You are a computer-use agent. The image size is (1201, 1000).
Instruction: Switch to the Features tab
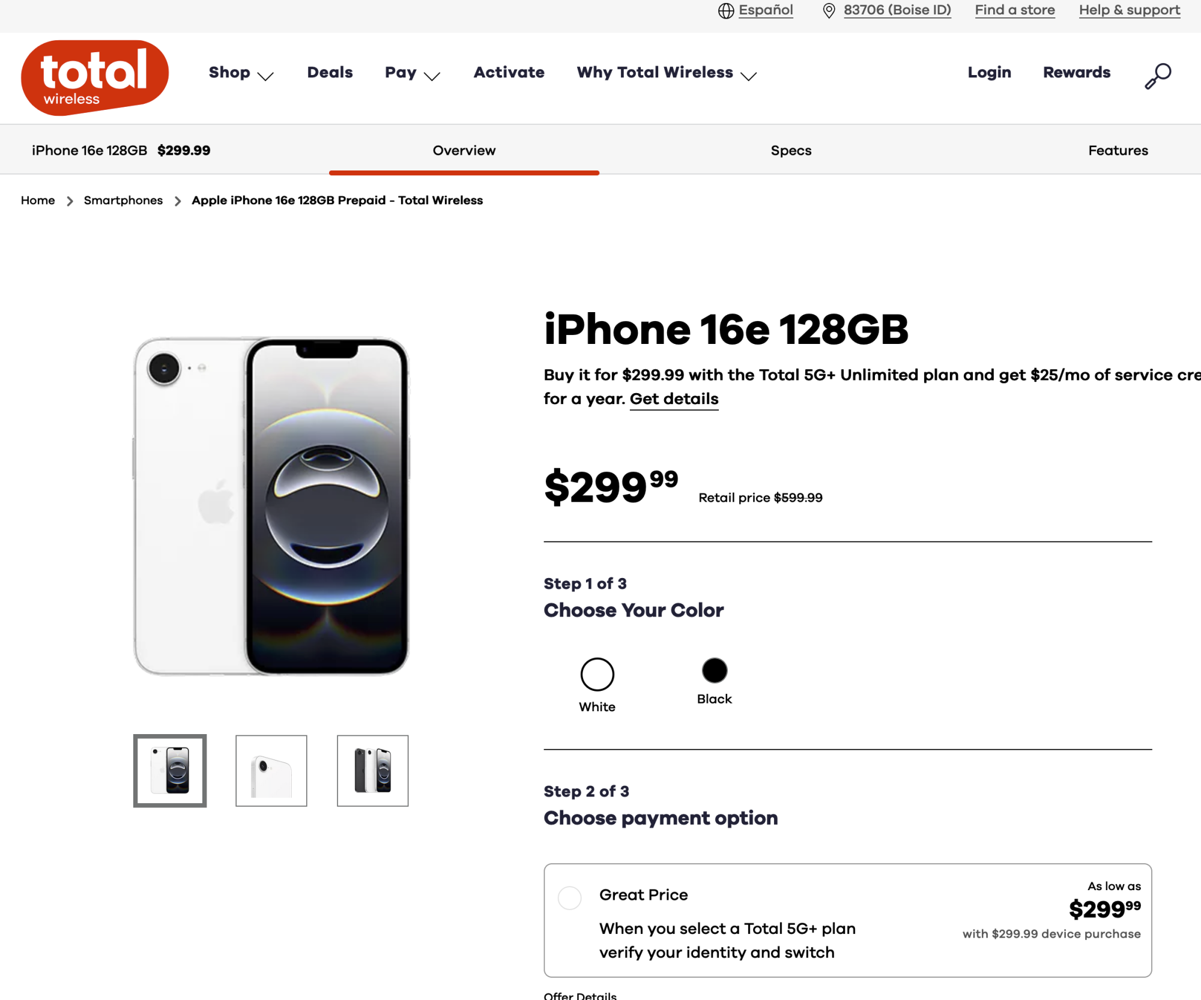coord(1118,151)
